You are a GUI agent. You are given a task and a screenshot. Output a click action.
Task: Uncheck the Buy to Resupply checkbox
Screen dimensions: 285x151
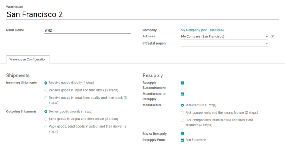click(x=182, y=134)
